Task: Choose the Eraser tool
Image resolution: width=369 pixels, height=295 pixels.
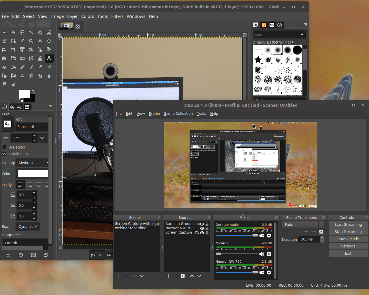Action: 40,67
